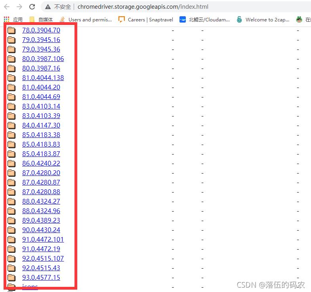Open folder link 87.0.4280.20
Screen dimensions: 311x292
pyautogui.click(x=41, y=173)
